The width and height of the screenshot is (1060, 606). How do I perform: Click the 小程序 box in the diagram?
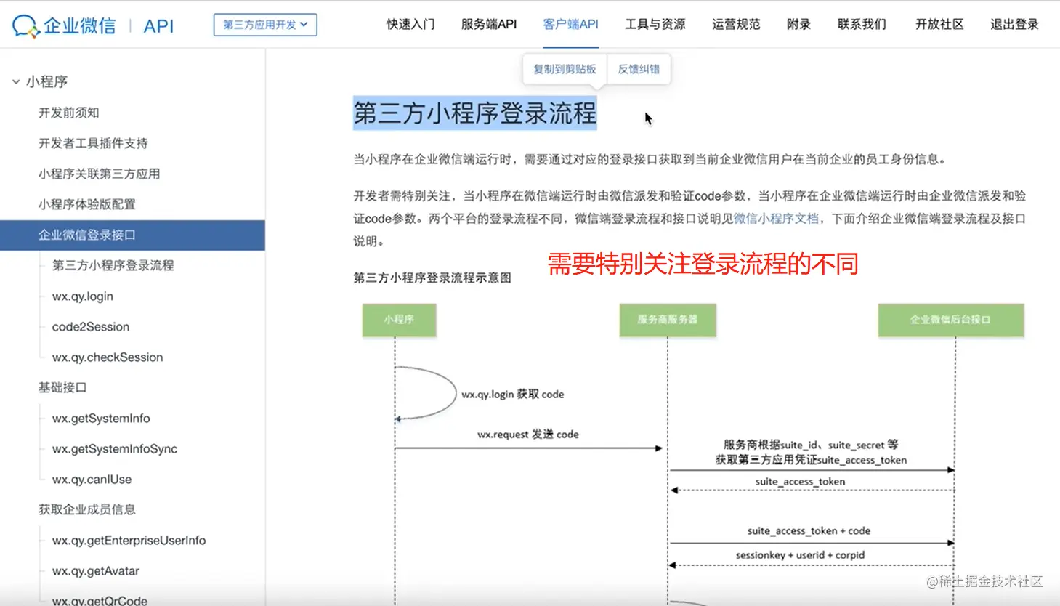(399, 320)
